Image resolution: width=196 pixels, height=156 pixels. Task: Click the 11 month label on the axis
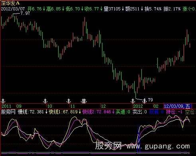[x=73, y=106]
